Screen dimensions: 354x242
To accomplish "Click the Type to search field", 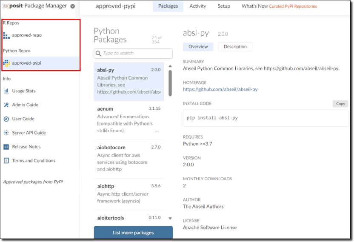I will [133, 54].
